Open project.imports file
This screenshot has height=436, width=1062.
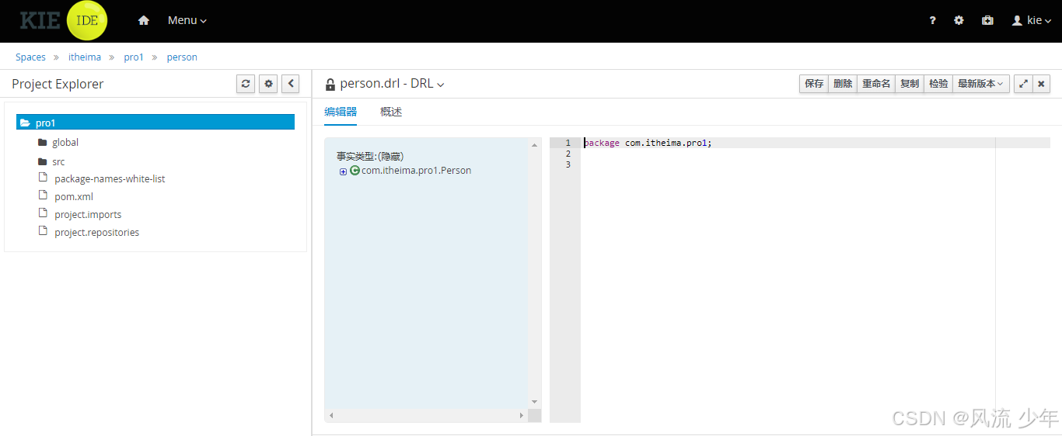click(88, 215)
